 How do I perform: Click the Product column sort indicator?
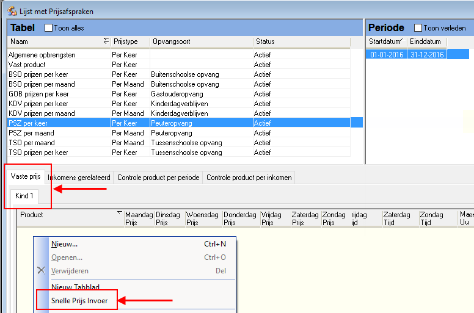click(119, 213)
